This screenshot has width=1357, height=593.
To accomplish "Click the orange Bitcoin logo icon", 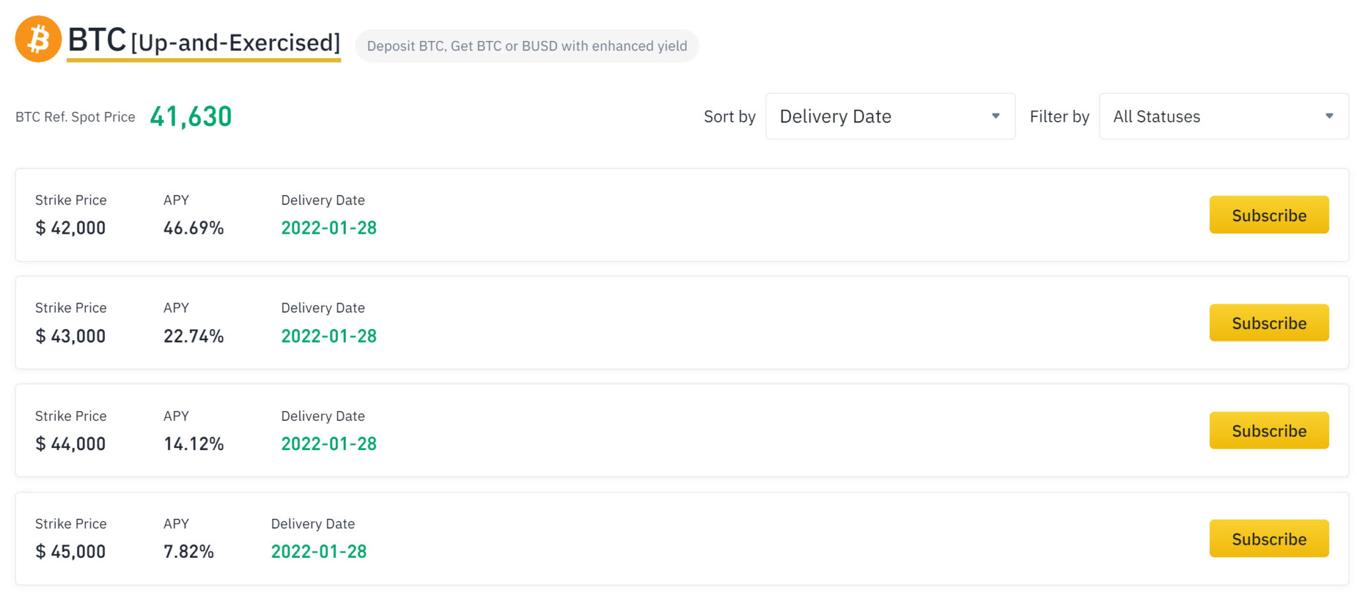I will (x=38, y=39).
